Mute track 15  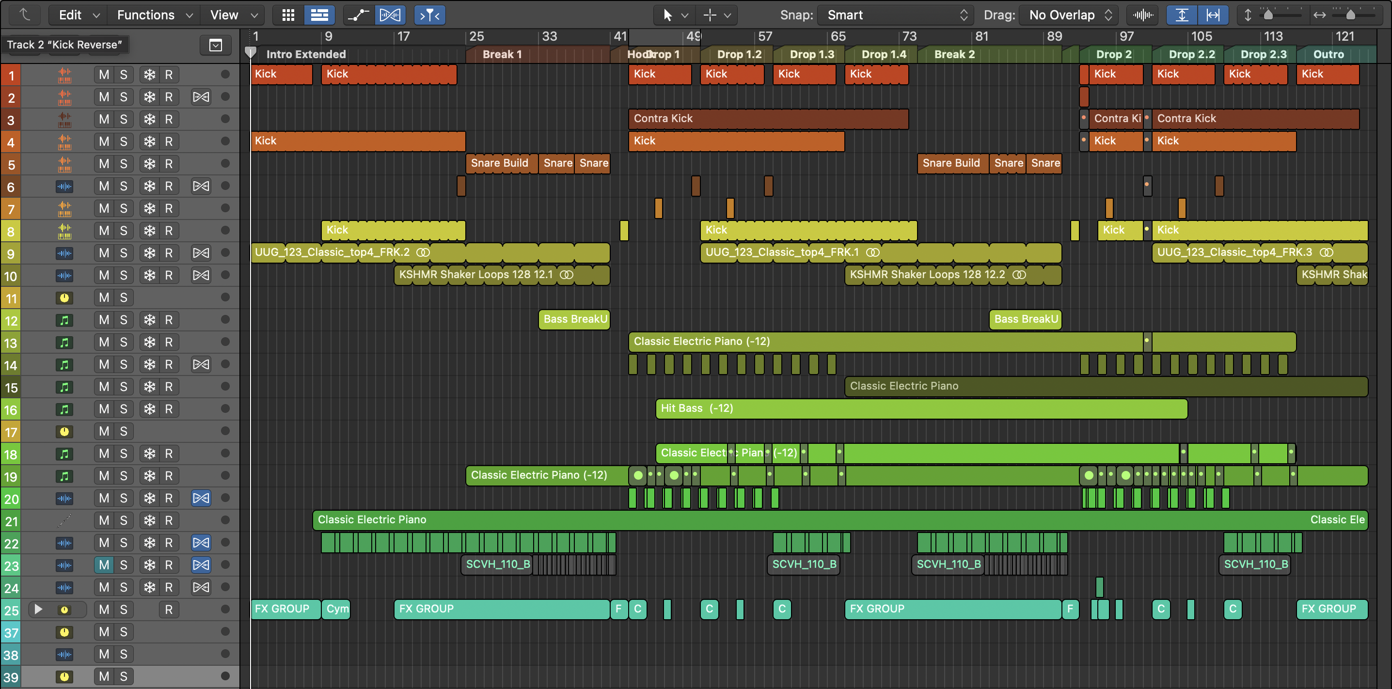pyautogui.click(x=104, y=387)
